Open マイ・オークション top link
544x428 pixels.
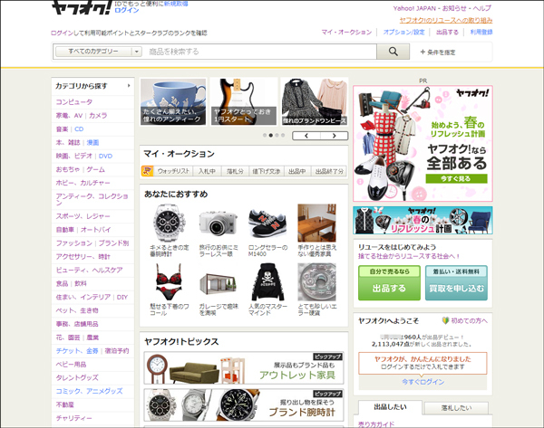click(x=346, y=32)
